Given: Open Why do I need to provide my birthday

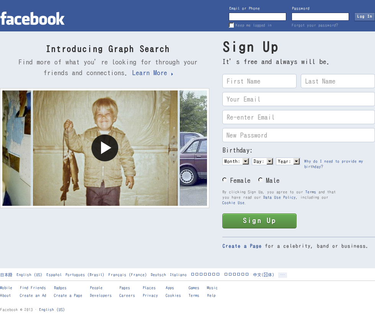Looking at the screenshot, I should 333,164.
